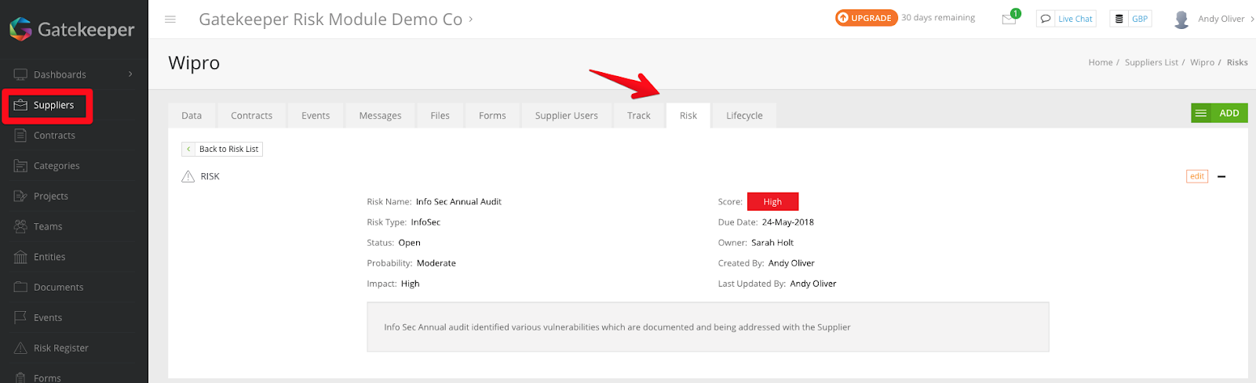Click the Live Chat speech bubble icon
1256x383 pixels.
1046,19
